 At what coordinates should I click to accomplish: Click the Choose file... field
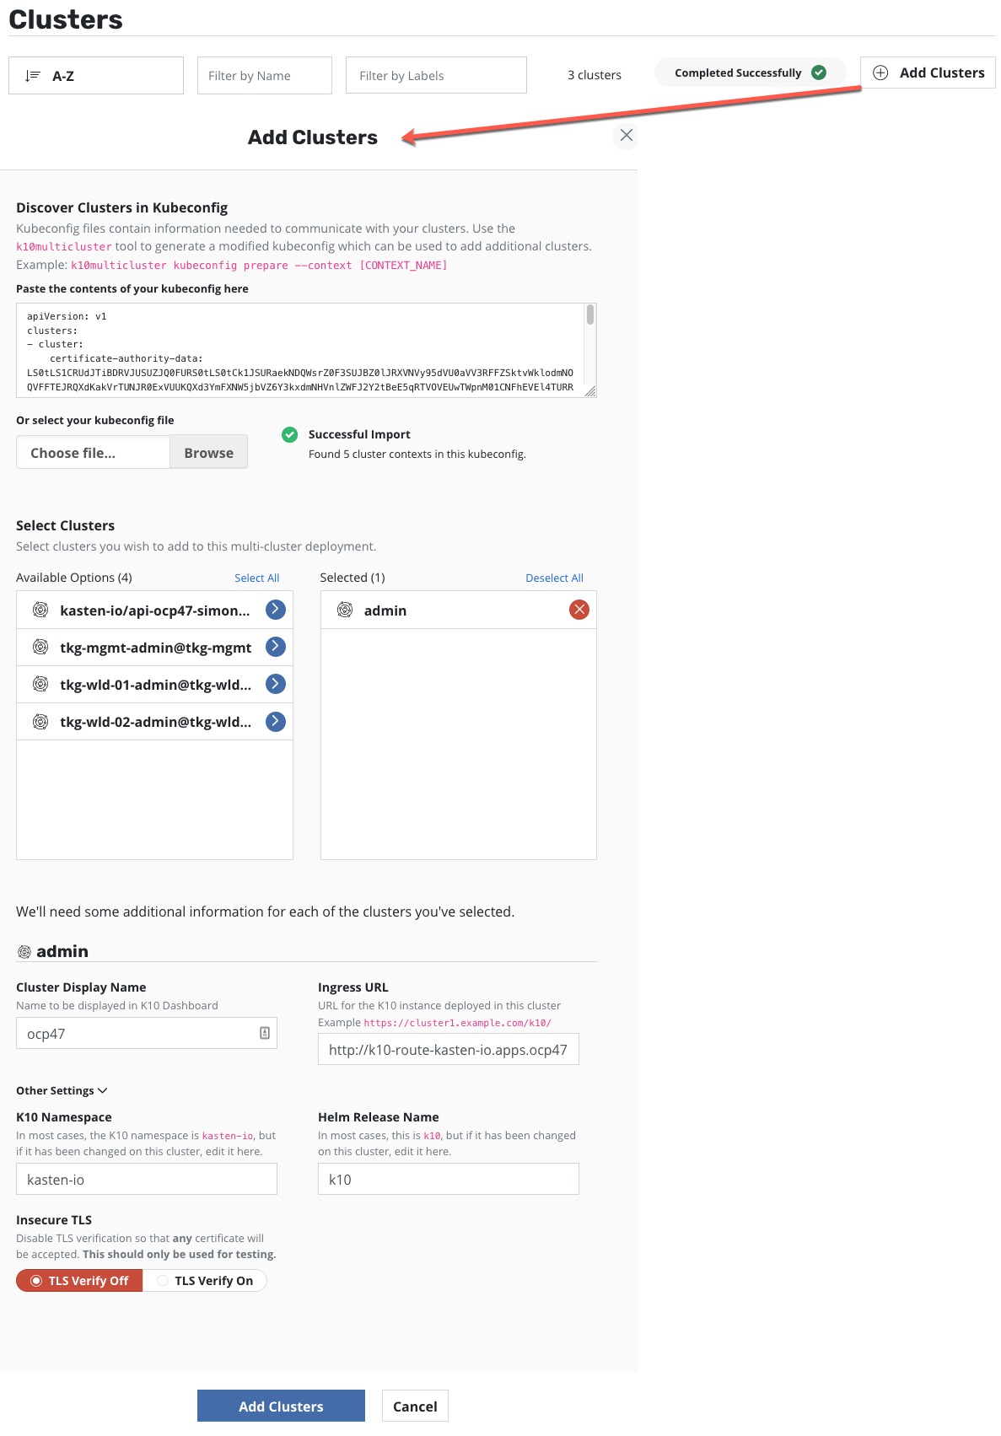click(x=93, y=452)
